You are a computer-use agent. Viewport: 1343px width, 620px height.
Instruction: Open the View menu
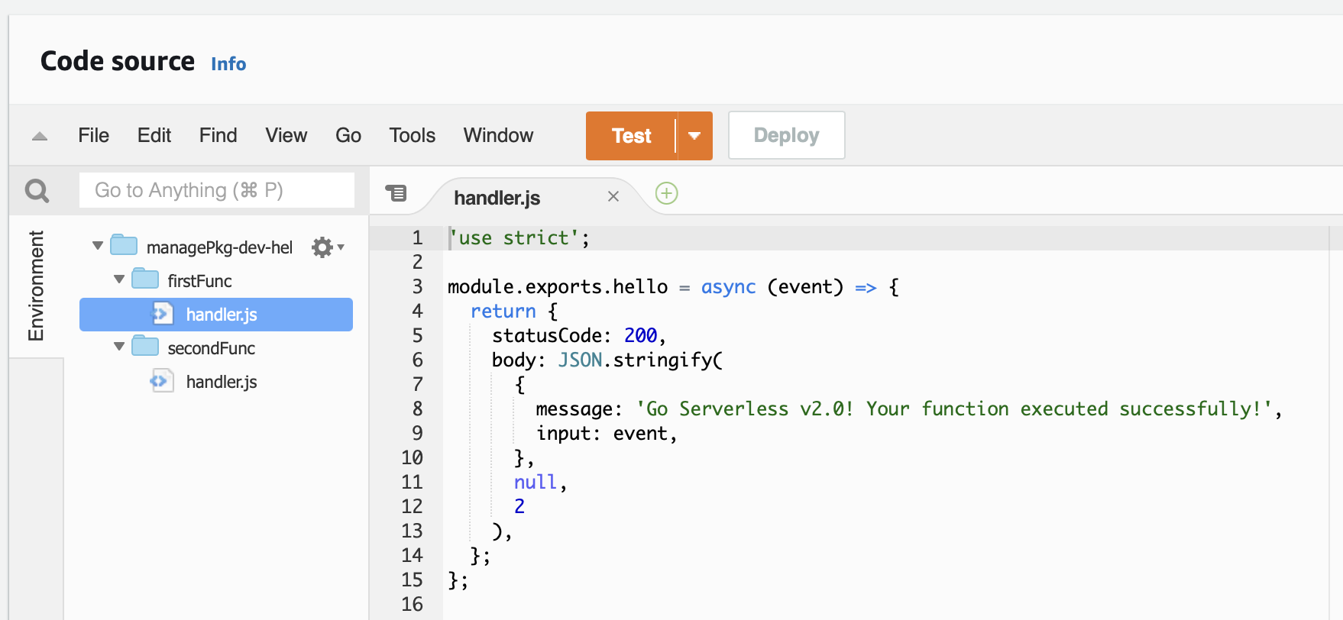pyautogui.click(x=286, y=135)
